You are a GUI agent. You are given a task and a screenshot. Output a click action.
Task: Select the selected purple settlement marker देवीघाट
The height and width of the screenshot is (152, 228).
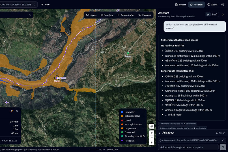point(57,78)
